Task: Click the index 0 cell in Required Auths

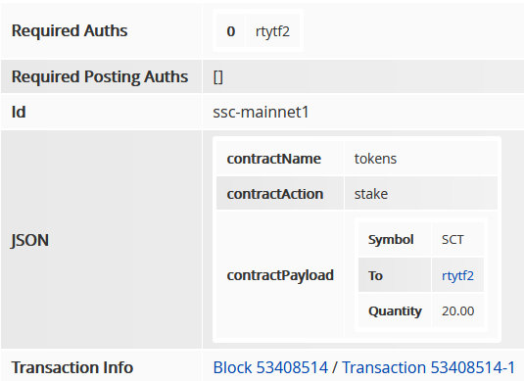Action: 230,31
